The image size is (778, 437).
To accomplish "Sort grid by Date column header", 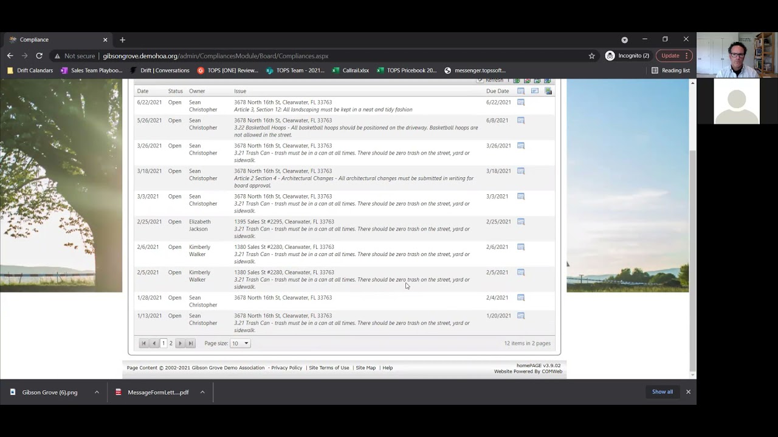I will point(143,91).
